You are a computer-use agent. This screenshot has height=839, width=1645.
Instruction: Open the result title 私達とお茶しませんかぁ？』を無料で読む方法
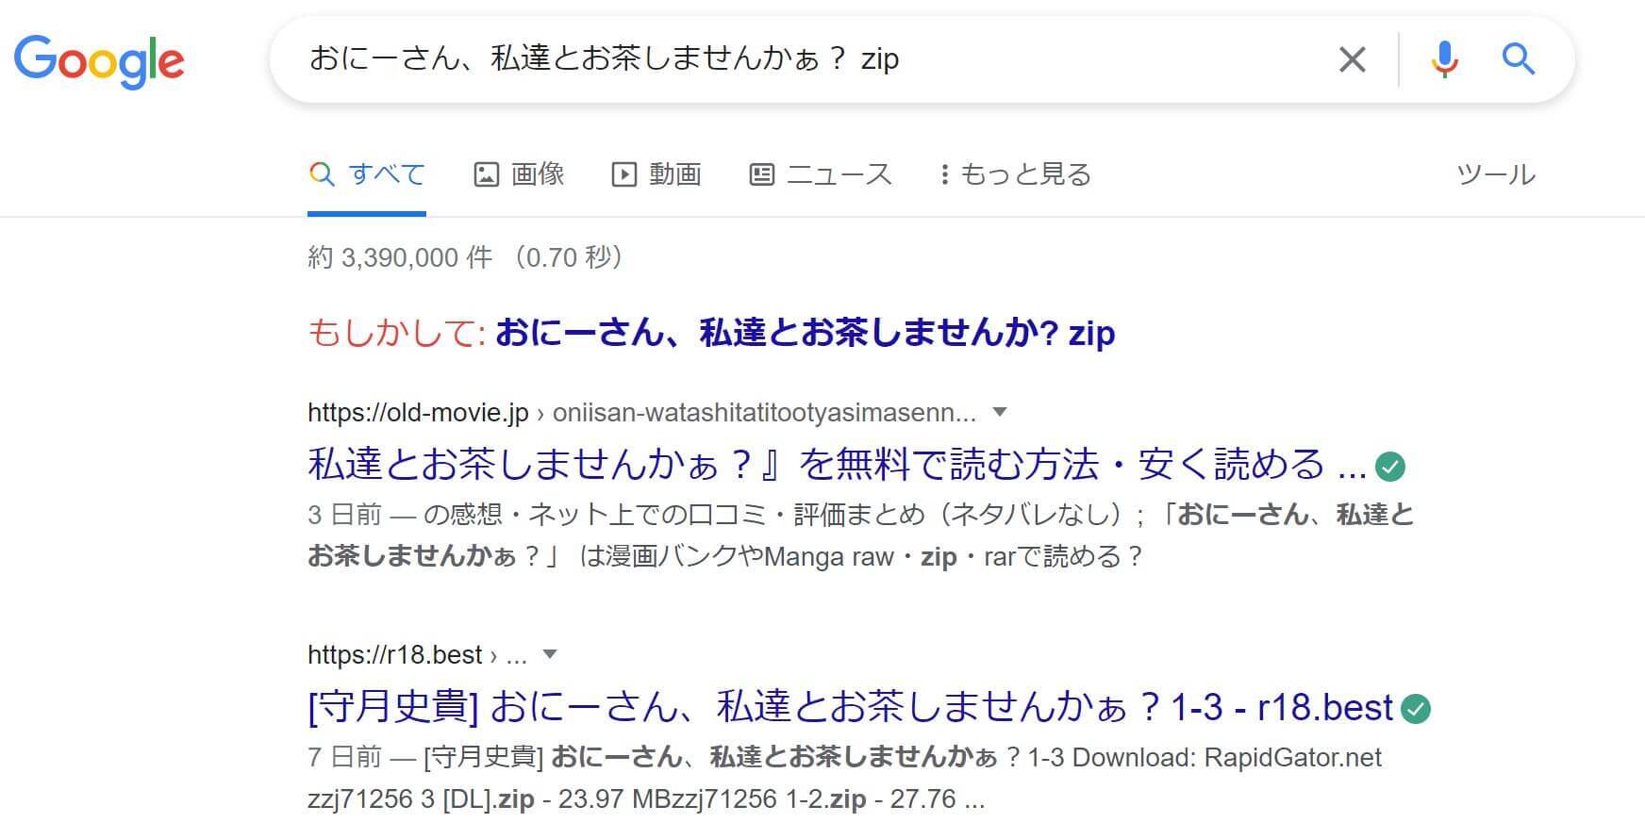837,465
